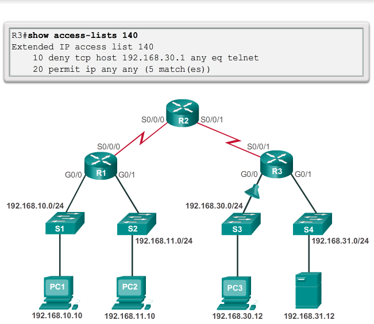The image size is (374, 324).
Task: Click the 192.168.11.10 address under PC2
Action: click(x=129, y=316)
